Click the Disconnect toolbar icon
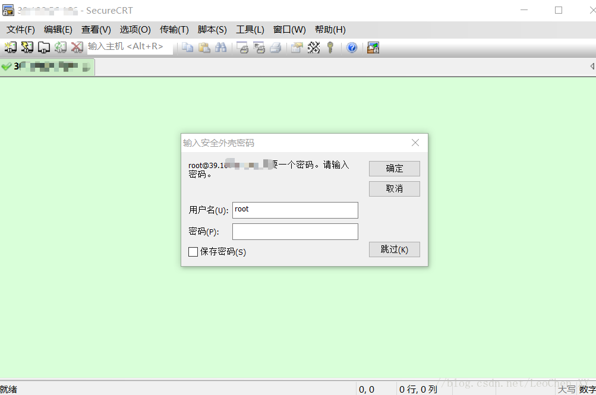 (77, 48)
